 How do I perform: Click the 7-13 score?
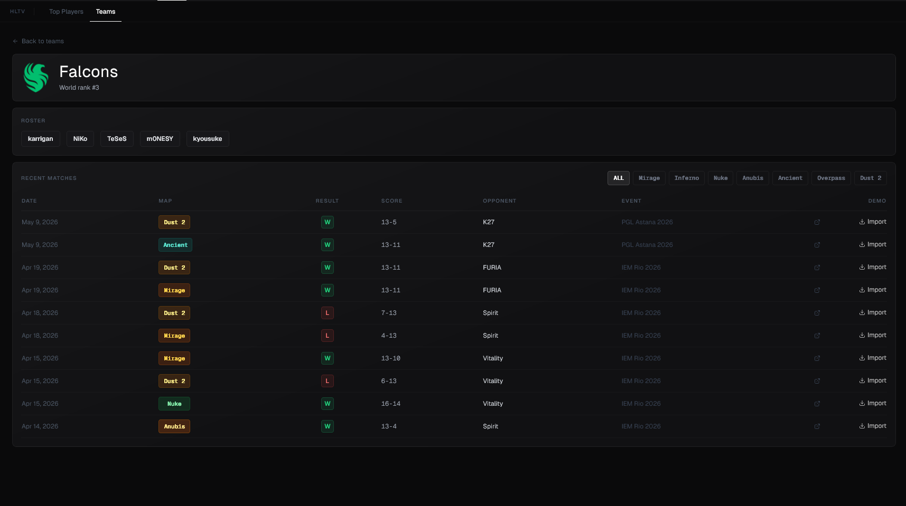[389, 313]
